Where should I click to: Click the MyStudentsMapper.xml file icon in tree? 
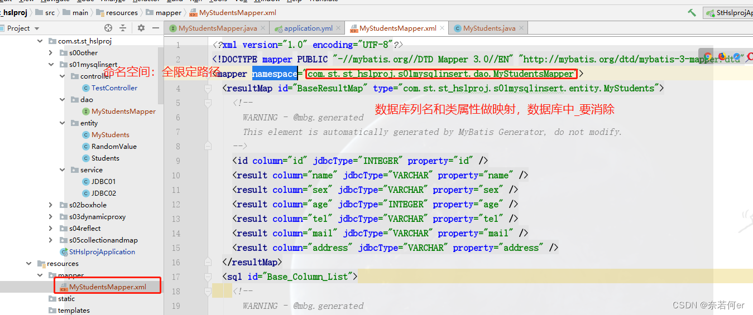coord(64,287)
